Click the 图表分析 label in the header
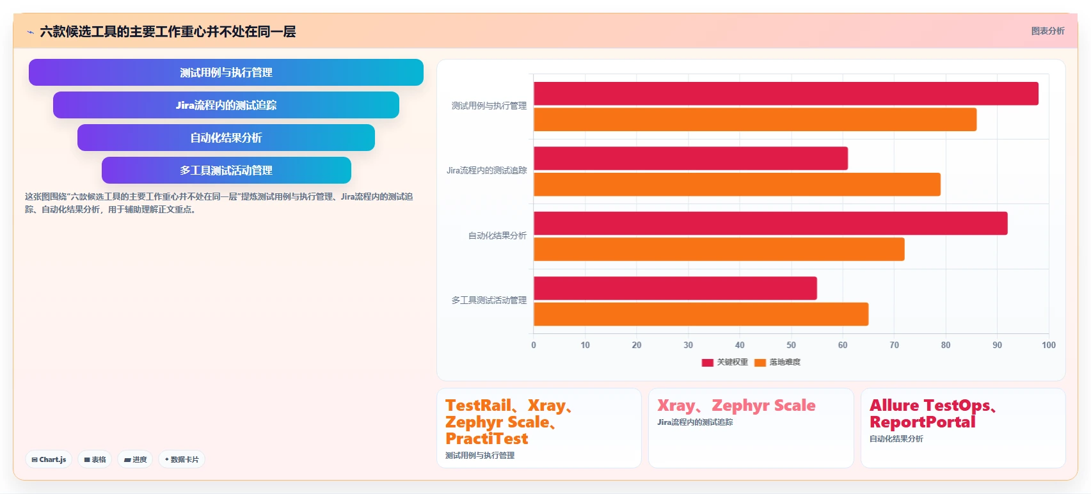The image size is (1091, 494). tap(1047, 31)
